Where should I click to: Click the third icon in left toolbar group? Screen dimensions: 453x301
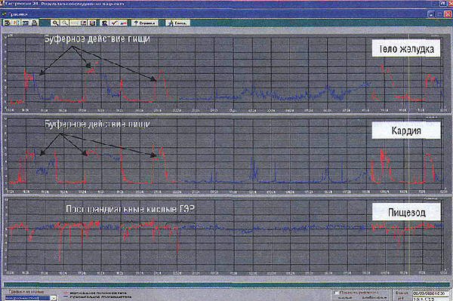click(26, 23)
